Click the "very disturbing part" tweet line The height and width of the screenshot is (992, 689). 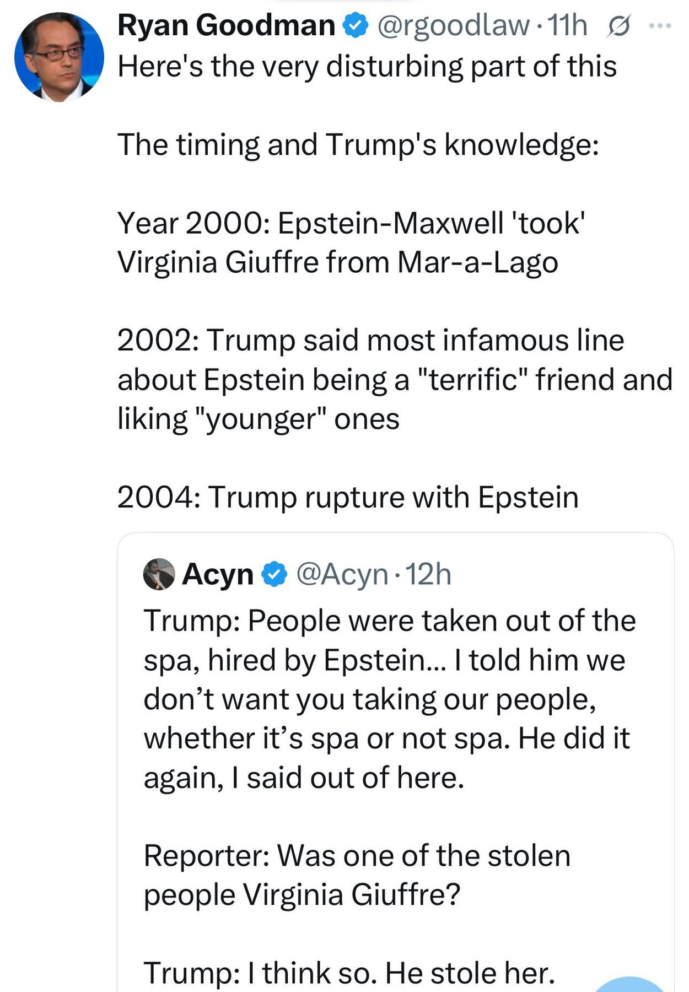pyautogui.click(x=367, y=66)
